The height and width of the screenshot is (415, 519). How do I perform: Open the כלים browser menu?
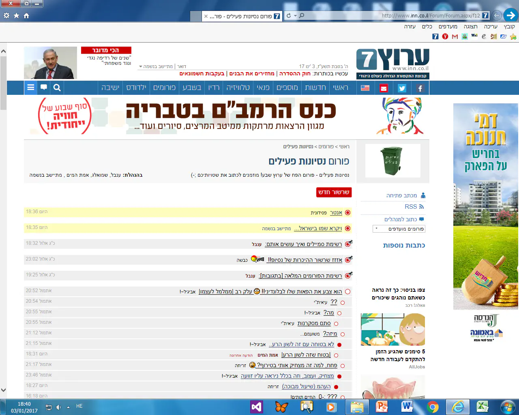coord(427,26)
